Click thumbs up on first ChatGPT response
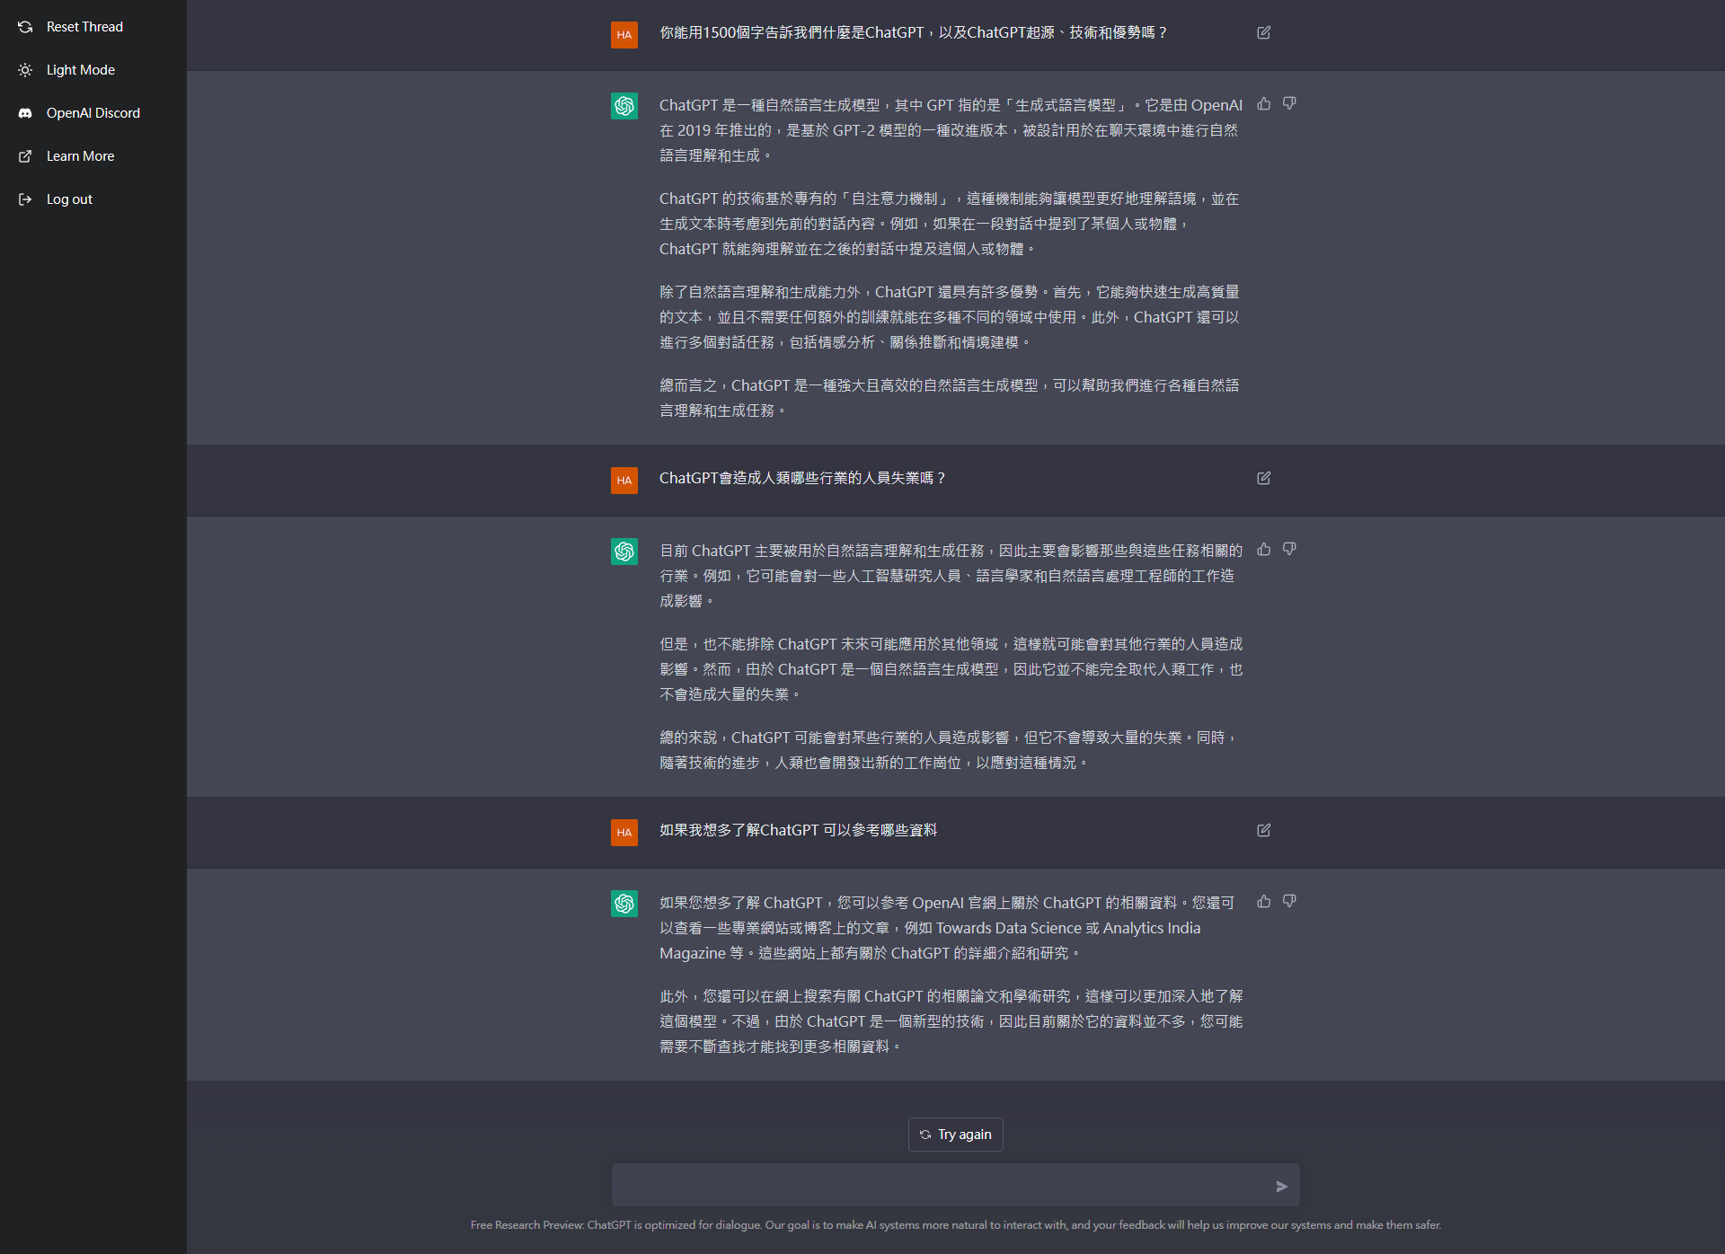The height and width of the screenshot is (1254, 1725). [x=1264, y=104]
